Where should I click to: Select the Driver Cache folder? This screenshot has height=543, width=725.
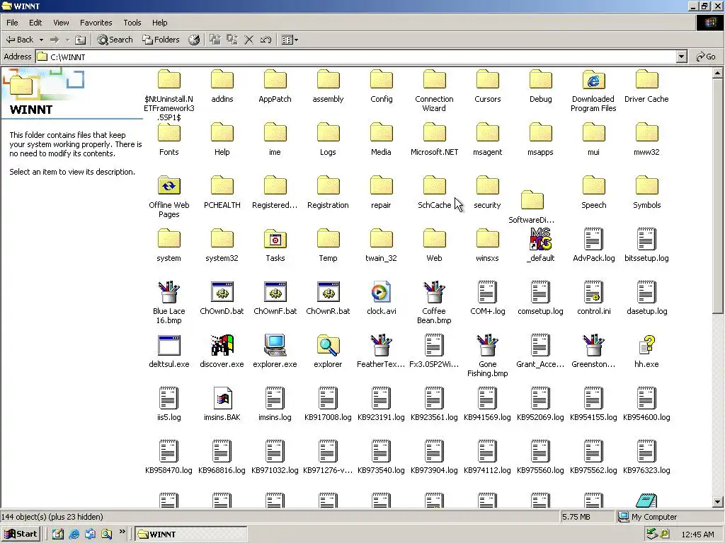(646, 86)
